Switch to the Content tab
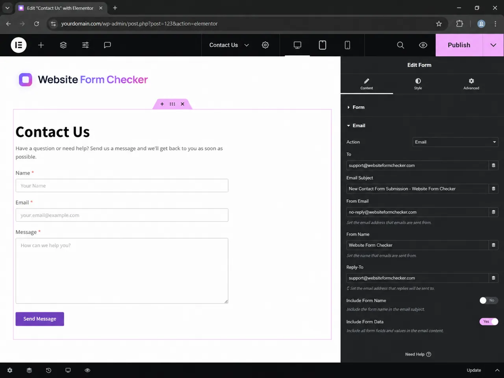The width and height of the screenshot is (504, 378). pyautogui.click(x=367, y=84)
